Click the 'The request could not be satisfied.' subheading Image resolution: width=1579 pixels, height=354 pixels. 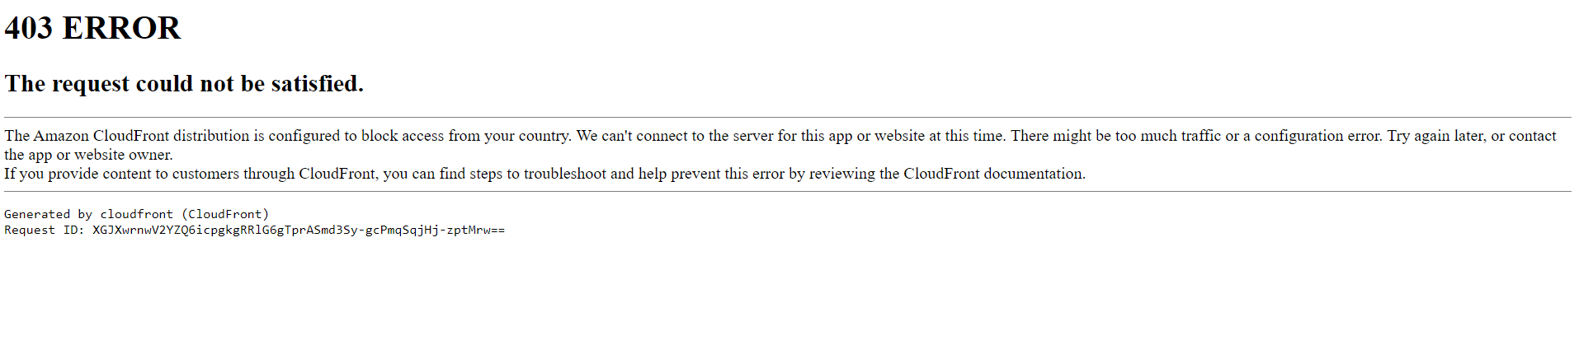(184, 83)
